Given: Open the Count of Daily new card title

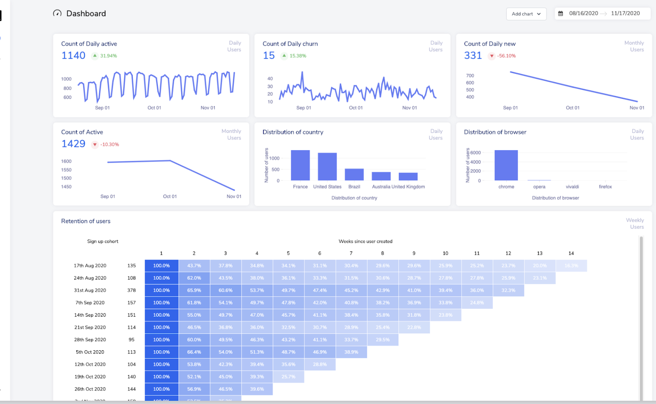Looking at the screenshot, I should (490, 44).
